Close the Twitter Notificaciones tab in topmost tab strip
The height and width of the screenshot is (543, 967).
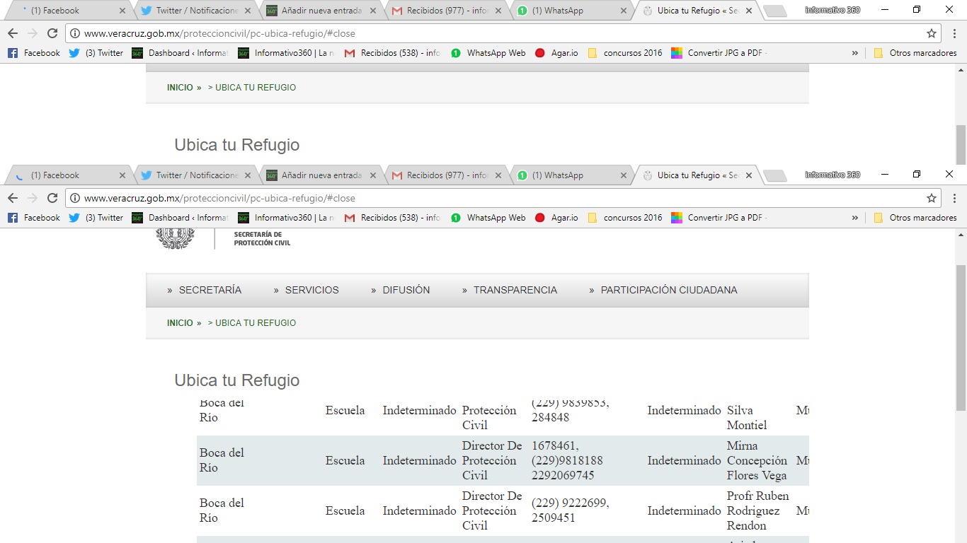pyautogui.click(x=246, y=11)
